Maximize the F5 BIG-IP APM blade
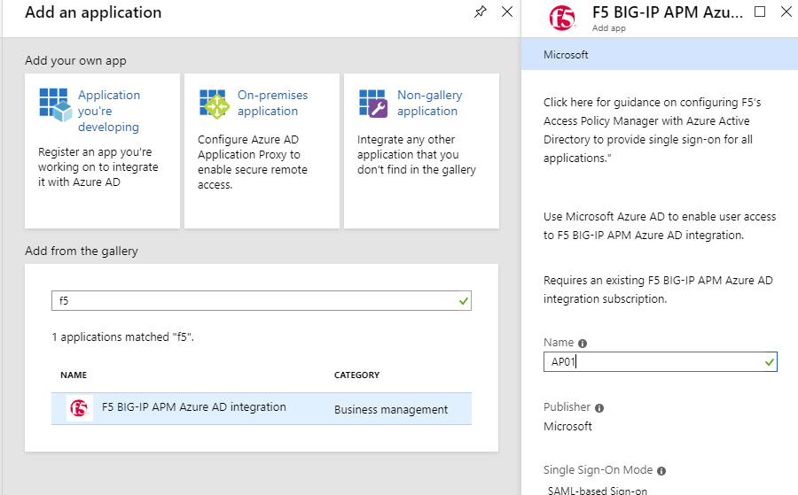 point(759,12)
